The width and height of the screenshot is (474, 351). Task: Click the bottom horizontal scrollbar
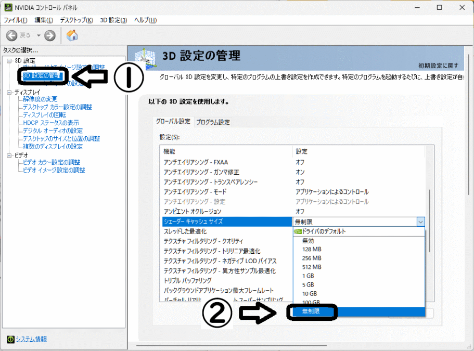tap(231, 345)
